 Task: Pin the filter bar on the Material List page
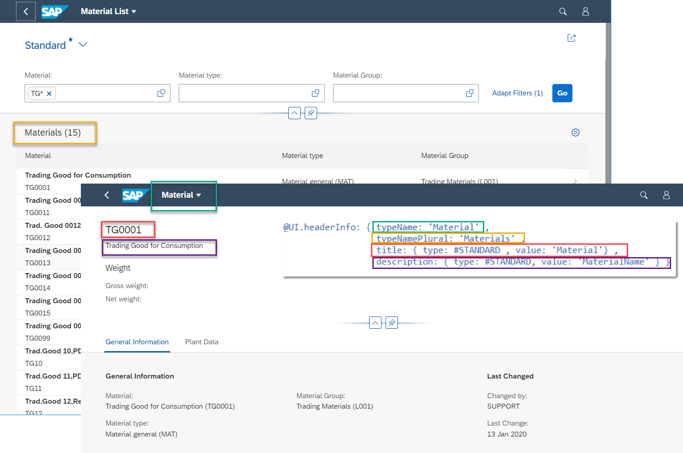pos(311,113)
